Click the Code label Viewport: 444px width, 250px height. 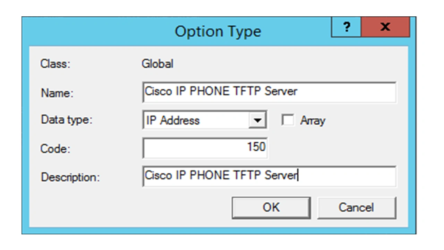(55, 149)
